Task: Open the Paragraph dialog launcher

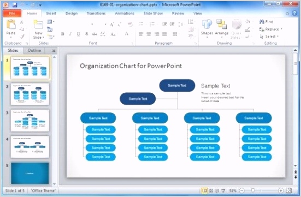Action: click(196, 44)
